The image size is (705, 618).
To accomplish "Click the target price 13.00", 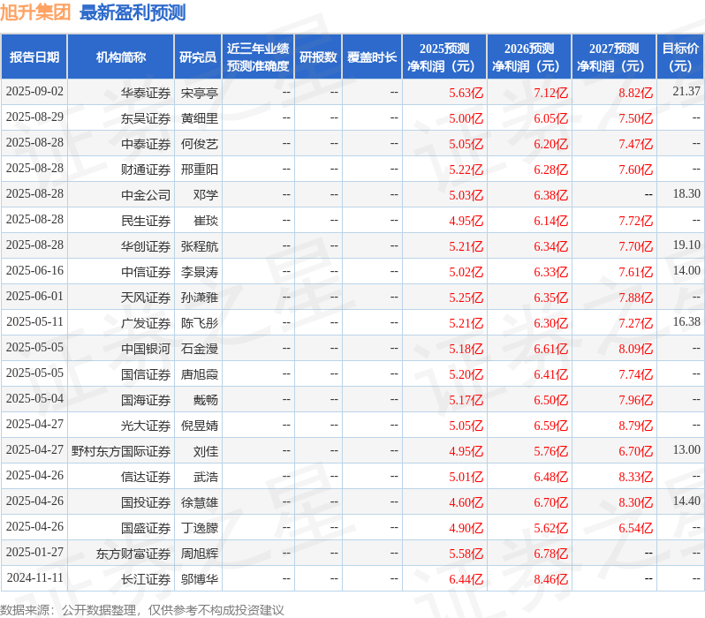I will pyautogui.click(x=686, y=450).
